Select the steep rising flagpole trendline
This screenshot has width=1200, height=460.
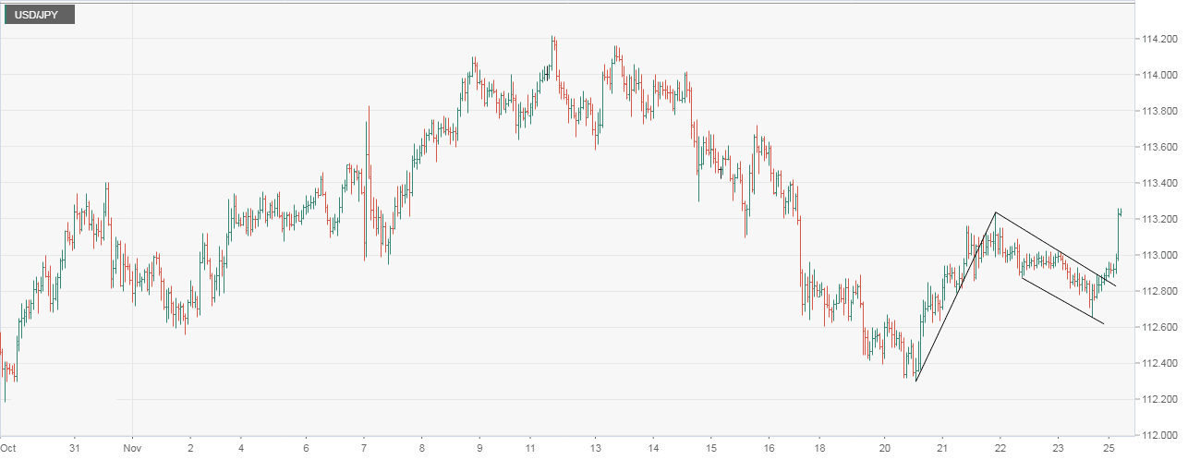[x=955, y=297]
